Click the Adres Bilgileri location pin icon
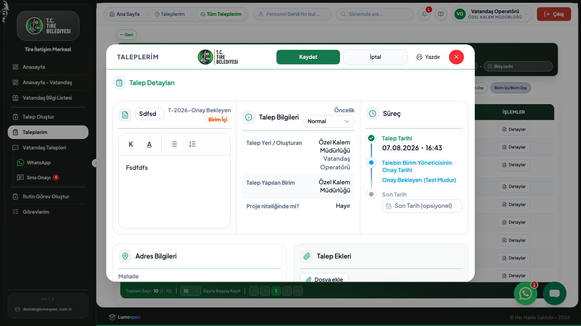This screenshot has width=581, height=326. click(125, 256)
